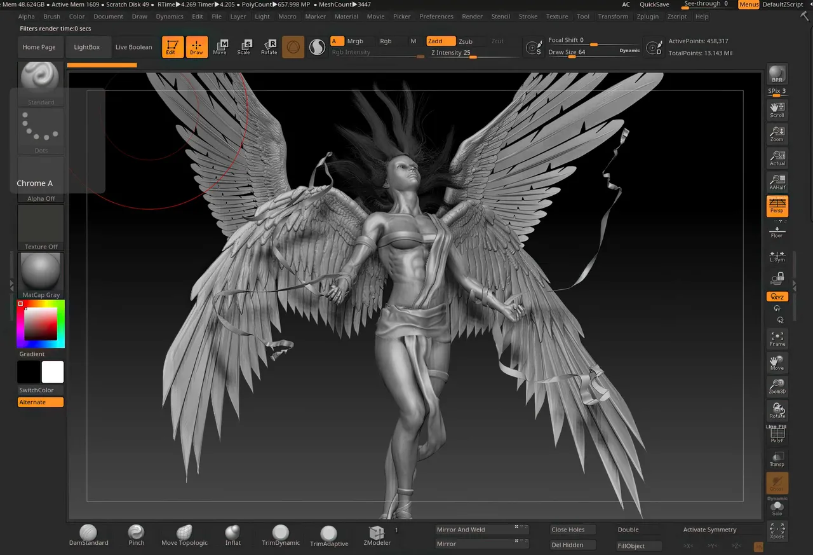Toggle Perspective with the Persp button
Screen dimensions: 813x555
(x=777, y=206)
